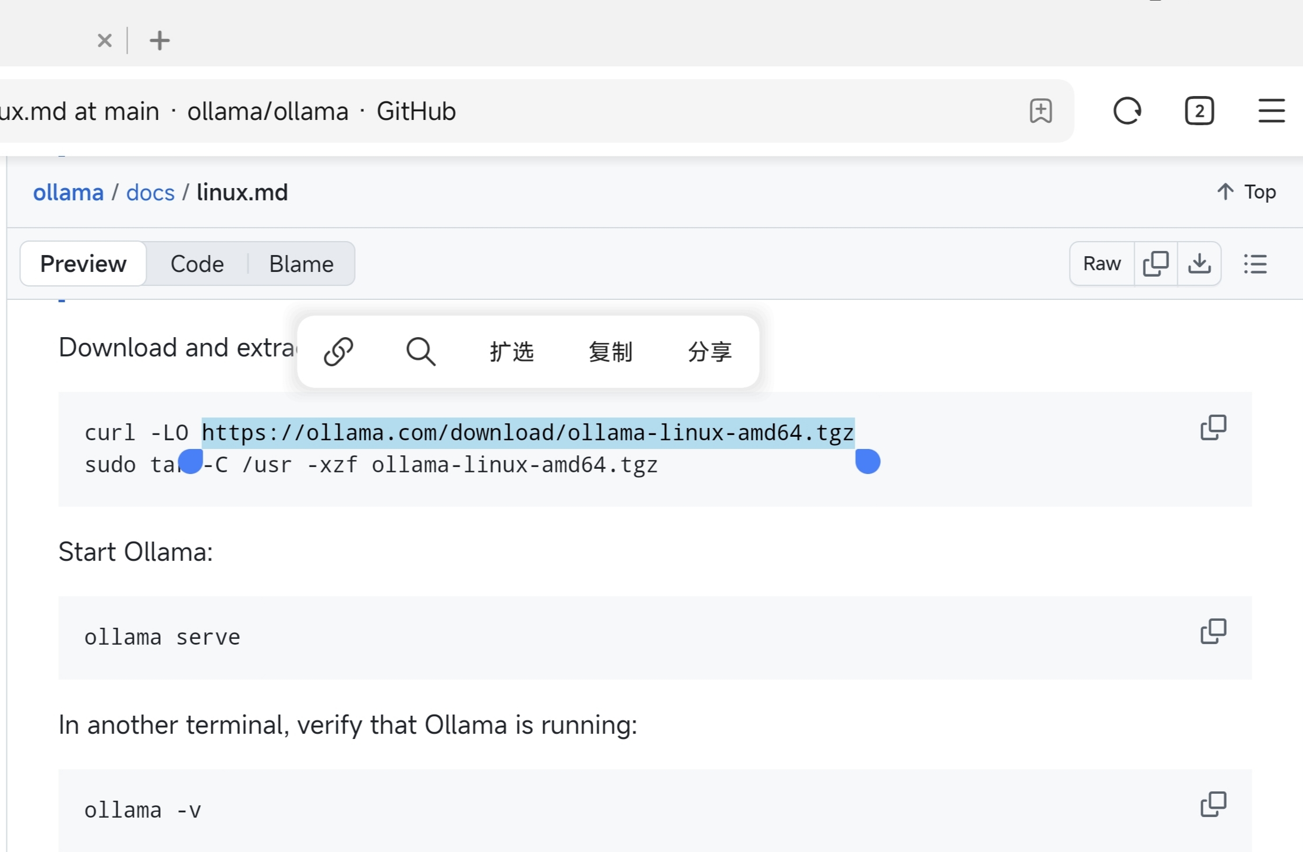This screenshot has height=852, width=1303.
Task: Click the 'Download and extra' paragraph text
Action: click(x=178, y=348)
